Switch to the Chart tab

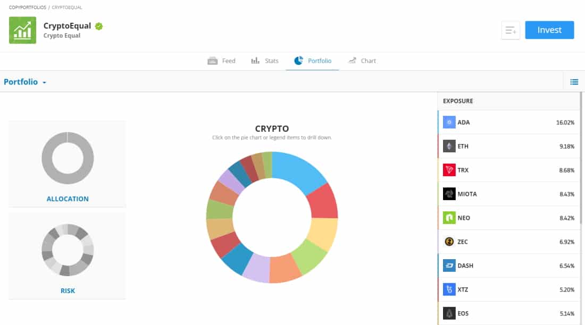pyautogui.click(x=362, y=61)
